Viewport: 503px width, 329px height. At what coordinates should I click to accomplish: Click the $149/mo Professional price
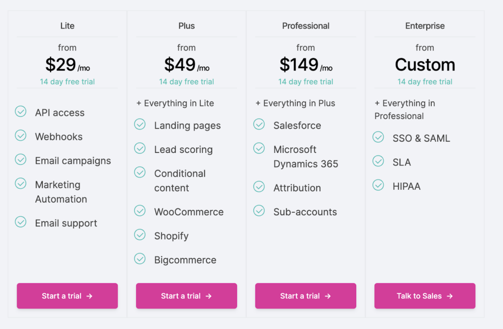tap(306, 65)
